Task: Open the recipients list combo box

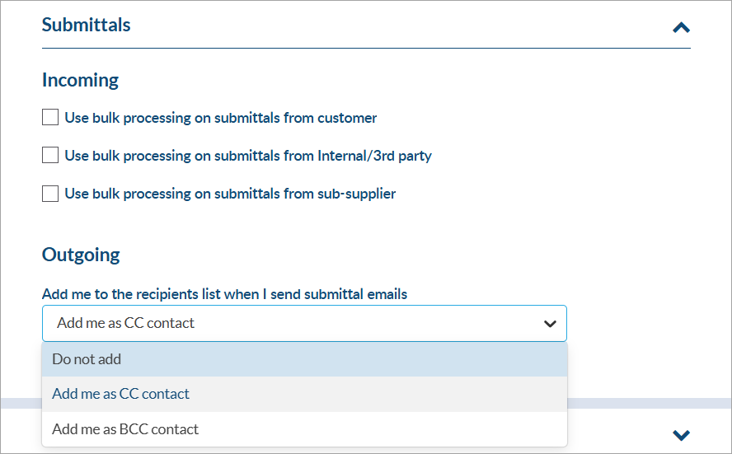Action: click(304, 323)
